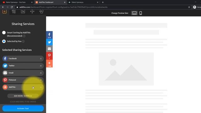Remove Email from selected services

tap(41, 73)
